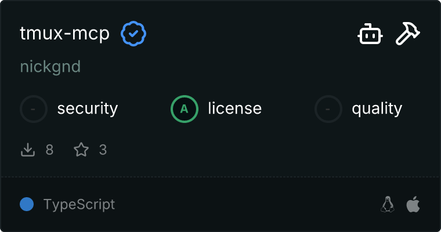Open the nickgnd author profile

tap(50, 67)
